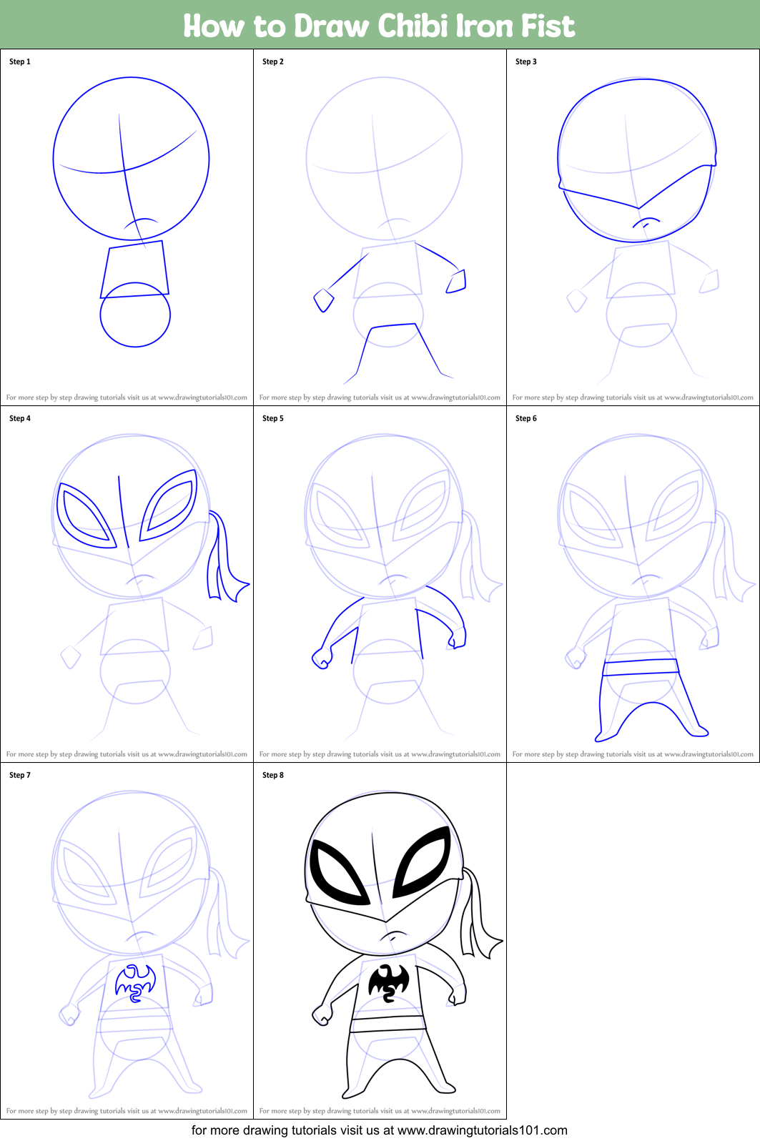Click the 'Step 5' label

point(273,418)
